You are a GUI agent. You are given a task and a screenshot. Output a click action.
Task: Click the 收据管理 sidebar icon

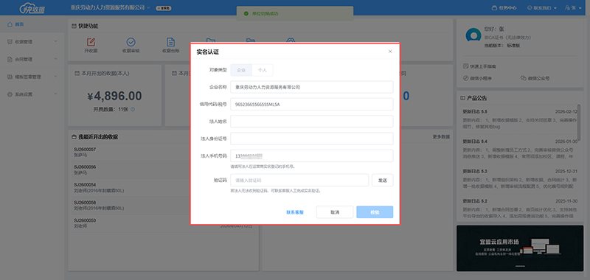click(10, 42)
